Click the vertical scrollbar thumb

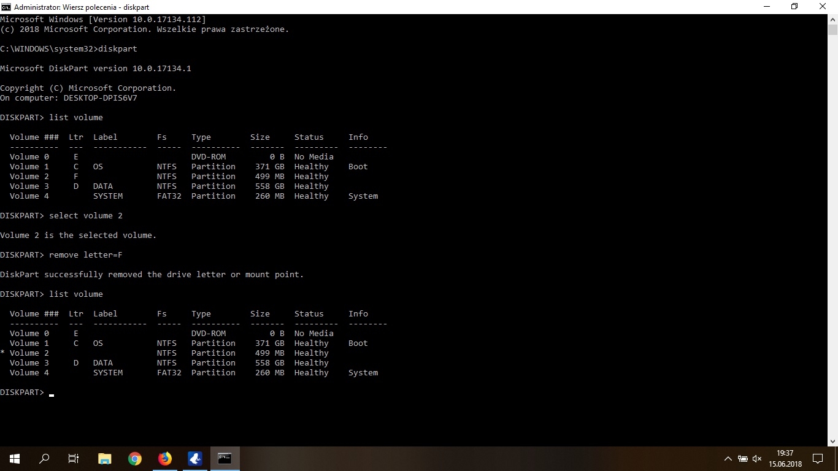[832, 29]
